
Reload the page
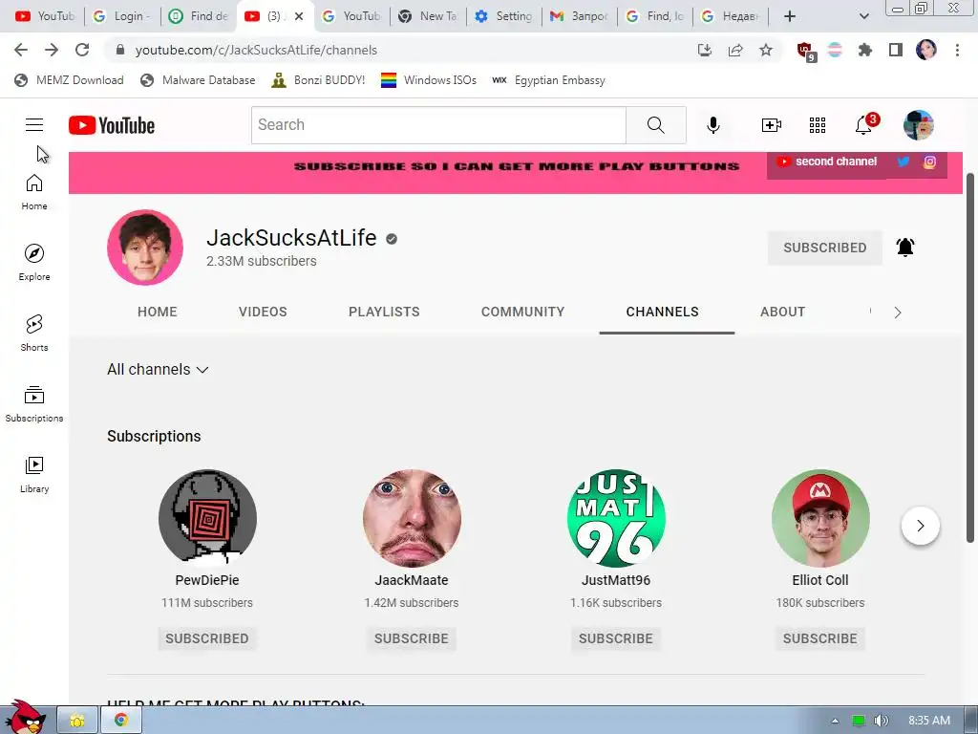tap(82, 50)
